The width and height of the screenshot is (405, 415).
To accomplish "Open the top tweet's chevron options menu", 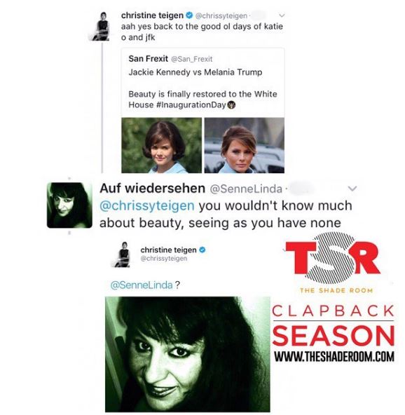I will pyautogui.click(x=282, y=15).
